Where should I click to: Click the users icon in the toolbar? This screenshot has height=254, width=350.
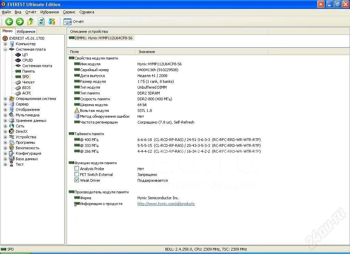52,22
